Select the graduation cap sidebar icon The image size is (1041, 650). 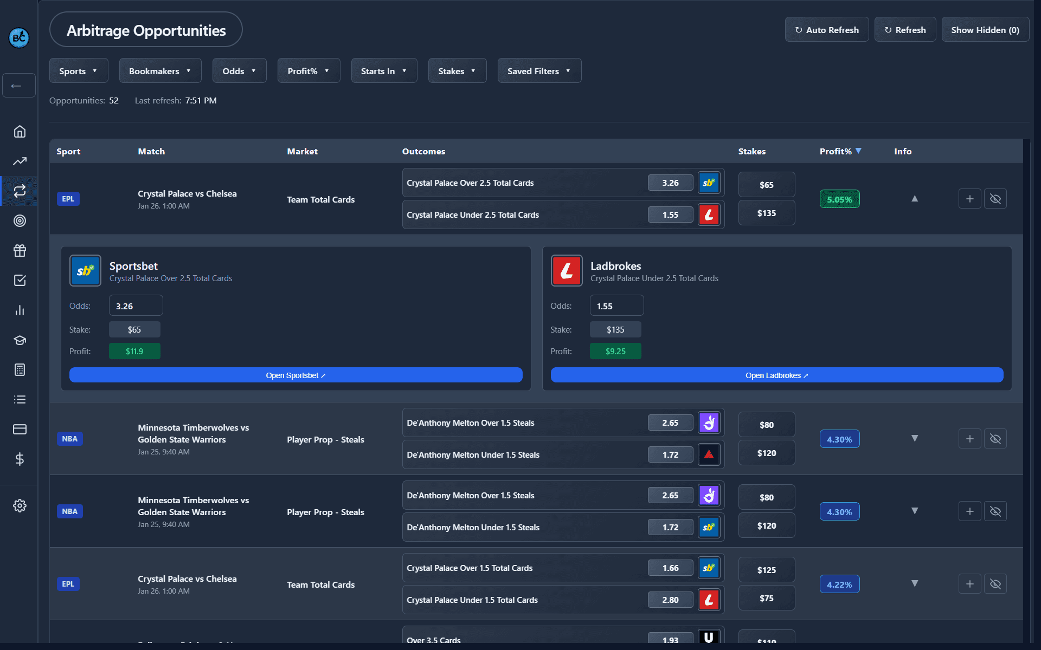tap(20, 340)
